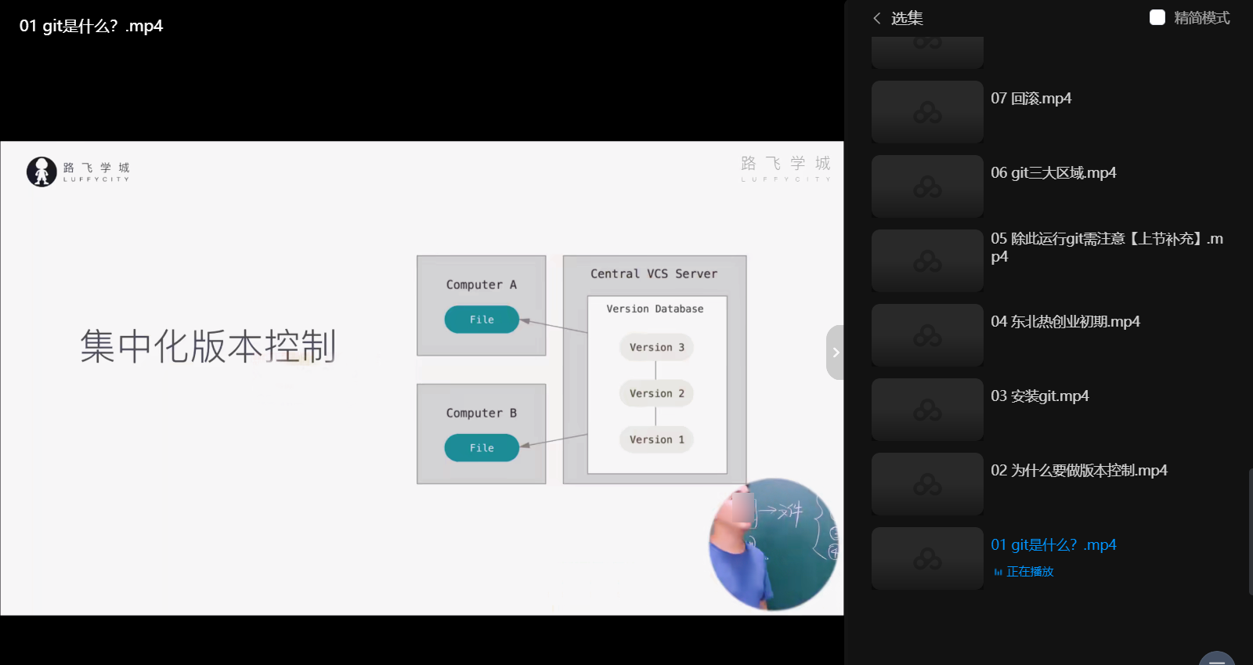Image resolution: width=1253 pixels, height=665 pixels.
Task: Click the 01 git是什么 thumbnail icon
Action: click(x=927, y=558)
